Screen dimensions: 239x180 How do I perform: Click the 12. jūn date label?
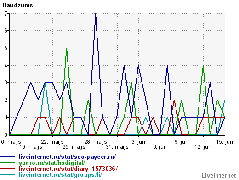coord(203,147)
